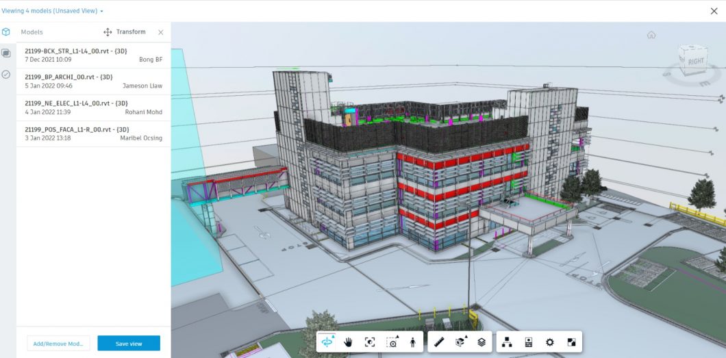Open the Properties panel icon
726x358 pixels.
click(x=529, y=342)
